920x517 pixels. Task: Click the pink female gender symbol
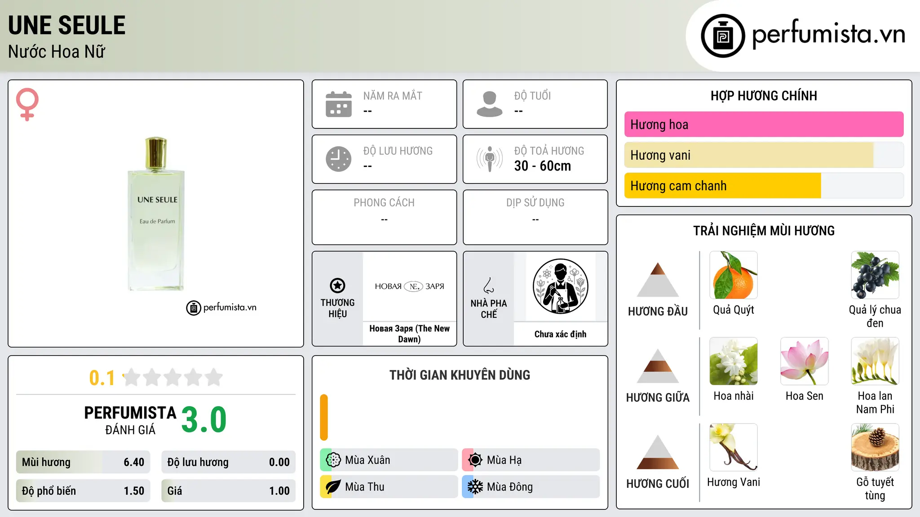click(27, 104)
